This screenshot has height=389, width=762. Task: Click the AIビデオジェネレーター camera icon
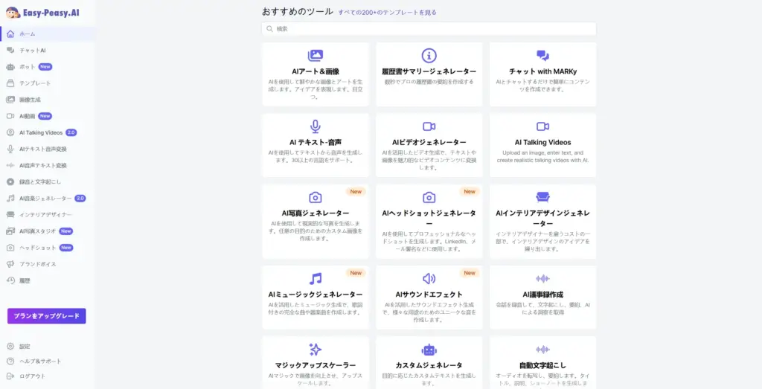(x=429, y=126)
